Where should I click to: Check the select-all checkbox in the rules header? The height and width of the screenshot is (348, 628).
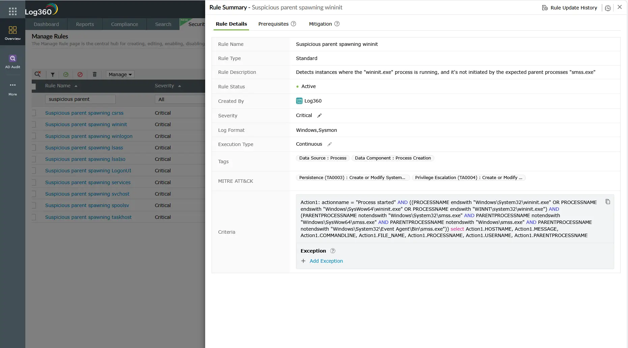coord(34,86)
